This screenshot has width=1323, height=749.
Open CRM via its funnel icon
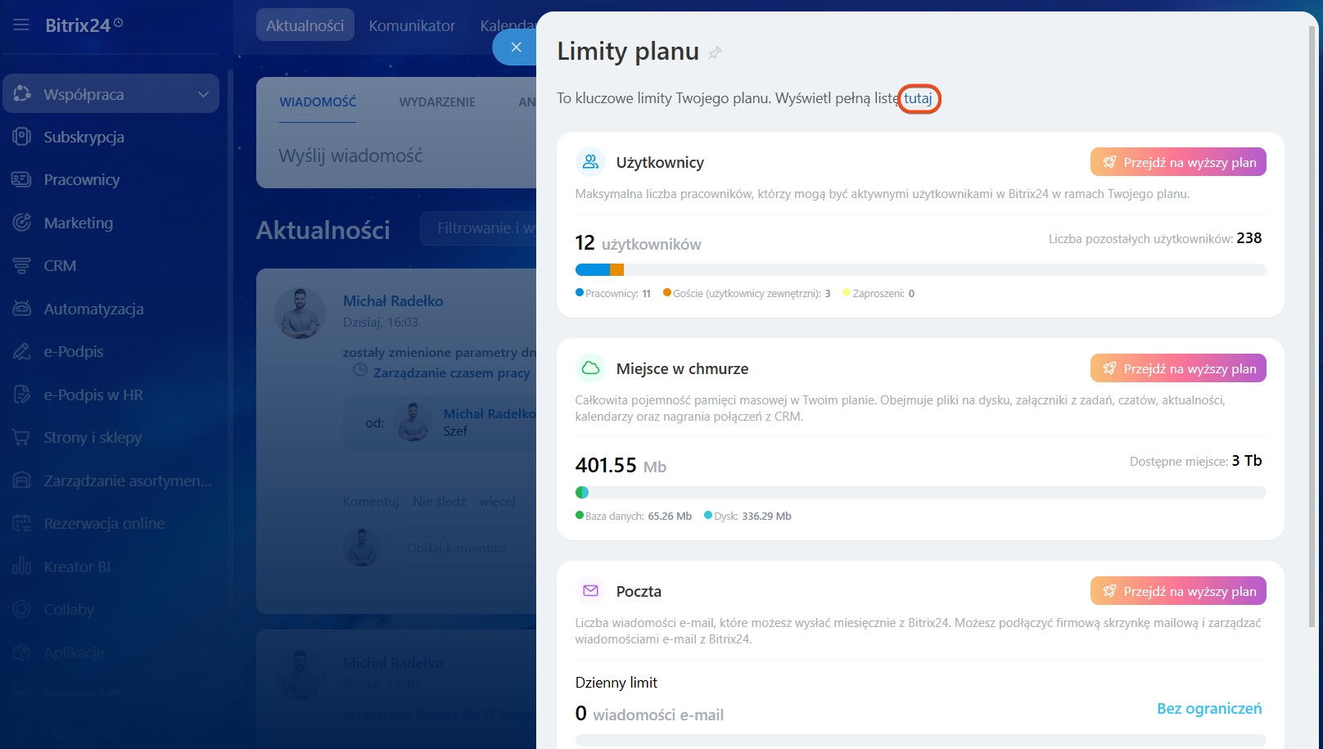pos(22,265)
